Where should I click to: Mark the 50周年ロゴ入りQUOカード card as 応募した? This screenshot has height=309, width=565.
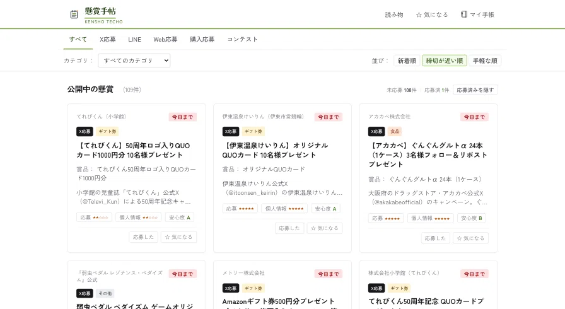click(143, 237)
